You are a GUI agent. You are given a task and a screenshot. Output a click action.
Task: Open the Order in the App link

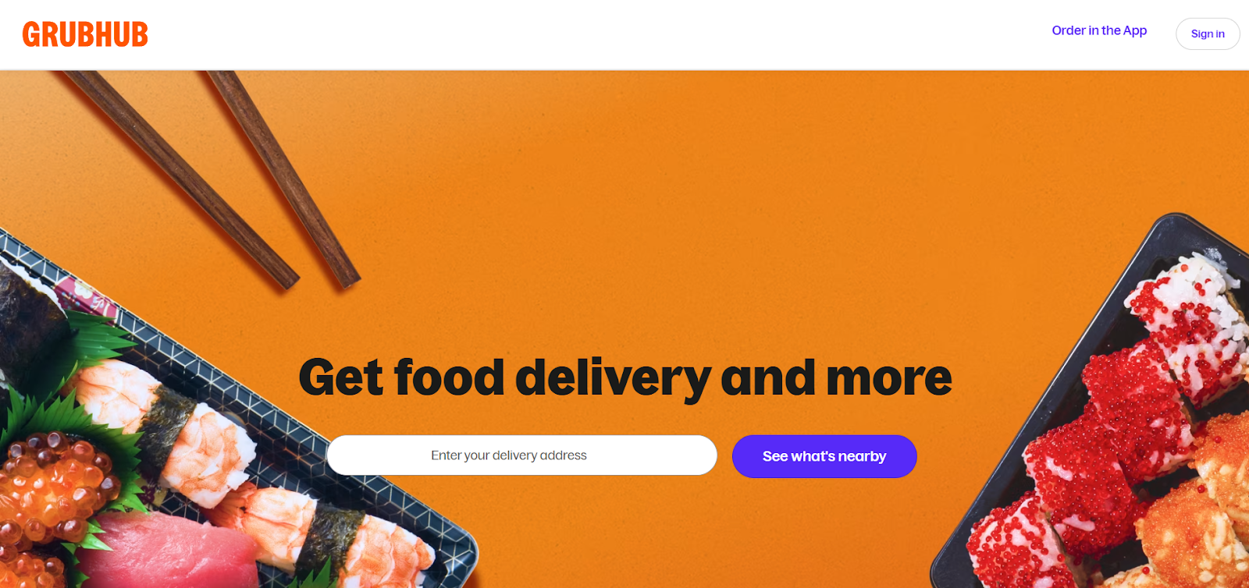(x=1099, y=30)
